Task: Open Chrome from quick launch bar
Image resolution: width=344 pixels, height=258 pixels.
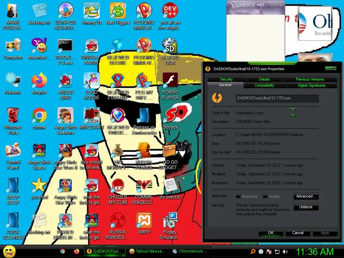Action: (x=62, y=251)
